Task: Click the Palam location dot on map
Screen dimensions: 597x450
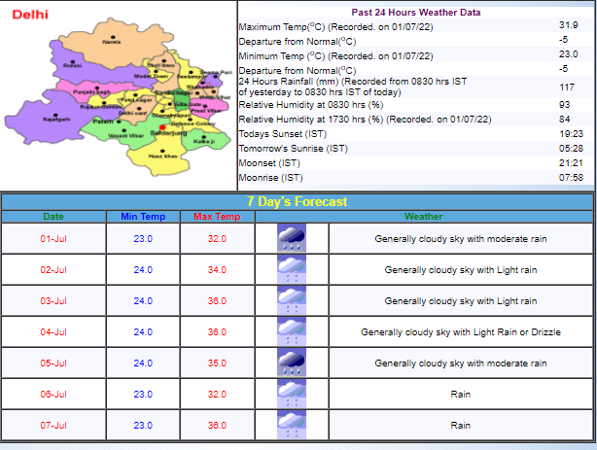Action: pyautogui.click(x=120, y=121)
